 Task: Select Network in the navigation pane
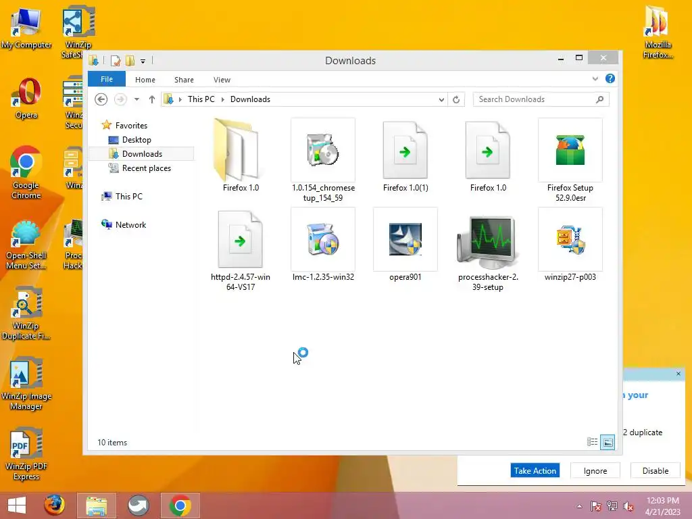pyautogui.click(x=130, y=224)
